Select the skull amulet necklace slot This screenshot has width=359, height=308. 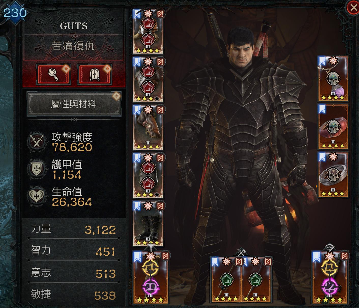pyautogui.click(x=333, y=79)
